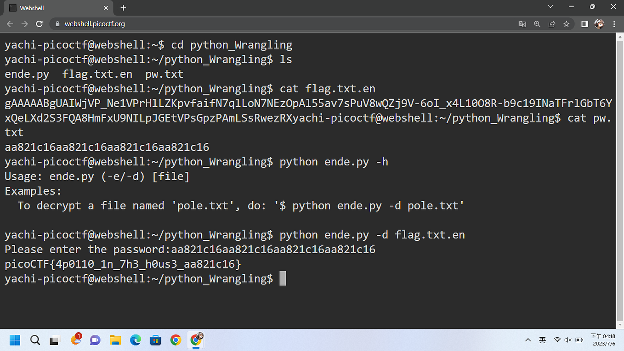Open a new tab with the plus button

coord(123,7)
